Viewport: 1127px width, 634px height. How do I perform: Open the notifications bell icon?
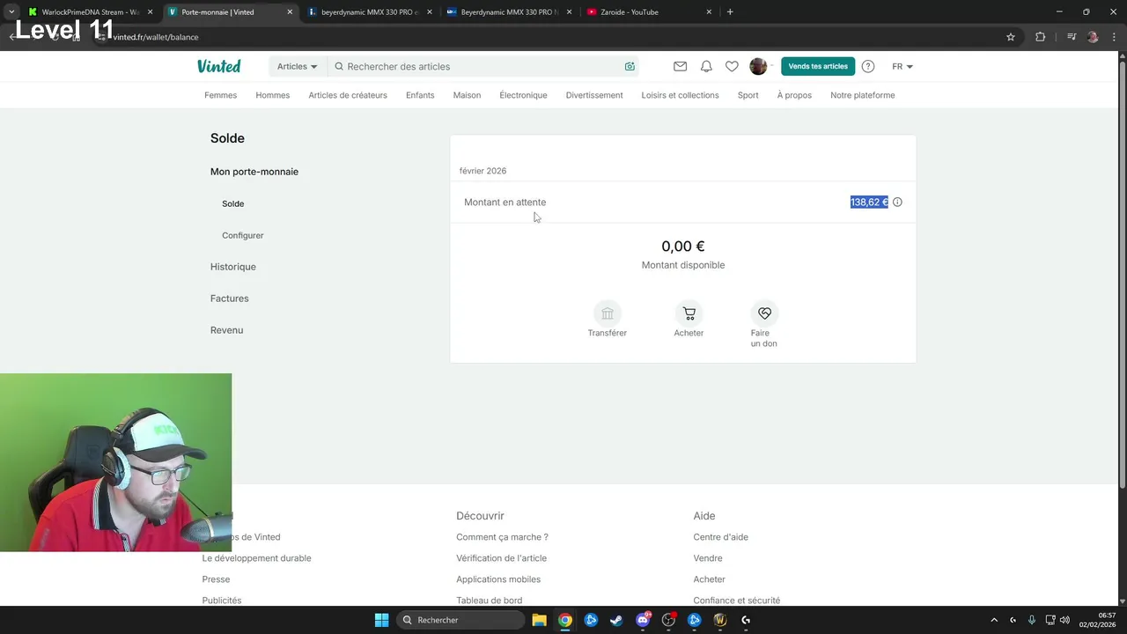click(706, 66)
